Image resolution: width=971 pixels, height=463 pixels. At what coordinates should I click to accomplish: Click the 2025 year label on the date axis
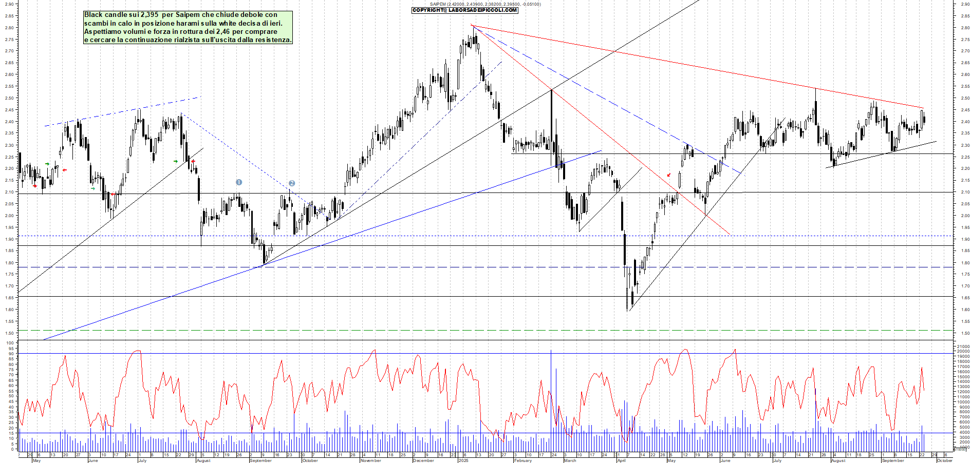click(463, 460)
